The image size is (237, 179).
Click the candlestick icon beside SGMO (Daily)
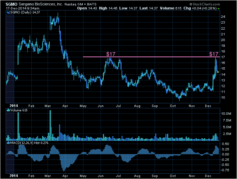pyautogui.click(x=8, y=12)
